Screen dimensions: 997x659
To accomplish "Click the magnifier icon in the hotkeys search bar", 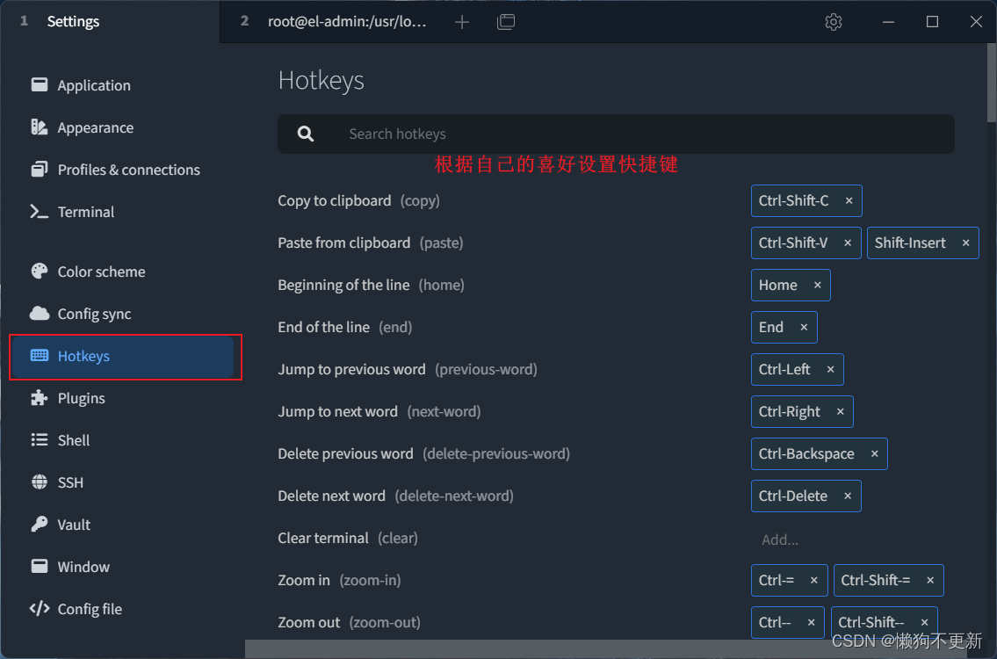I will (x=306, y=134).
